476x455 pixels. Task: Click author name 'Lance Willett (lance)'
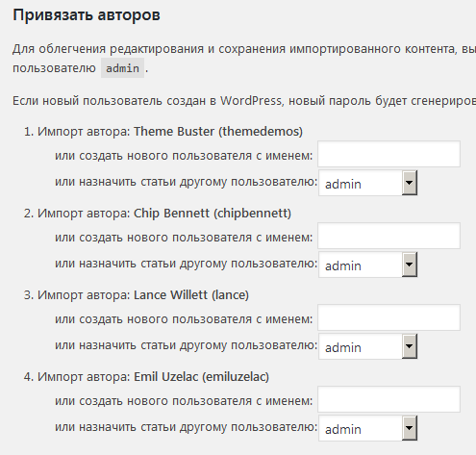[x=191, y=295]
